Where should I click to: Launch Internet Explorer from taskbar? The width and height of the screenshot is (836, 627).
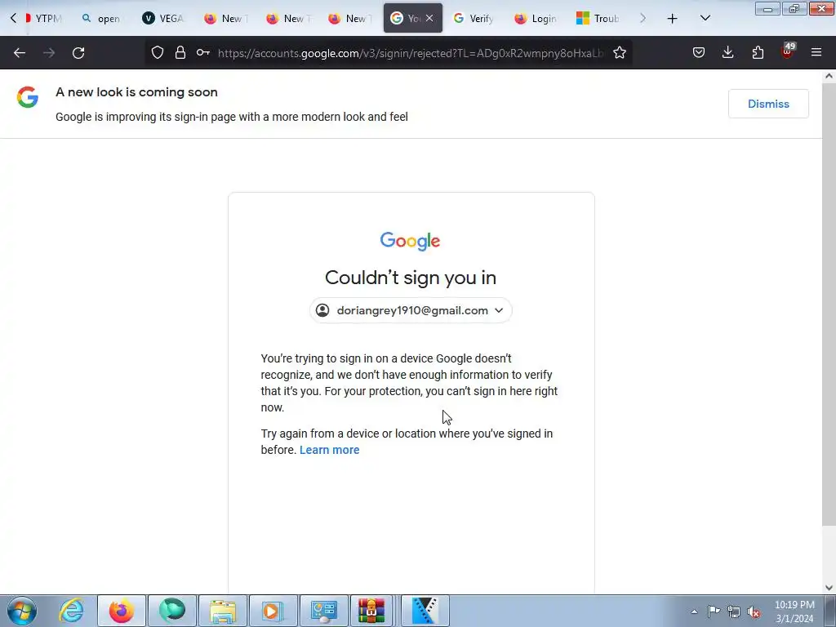click(x=71, y=611)
